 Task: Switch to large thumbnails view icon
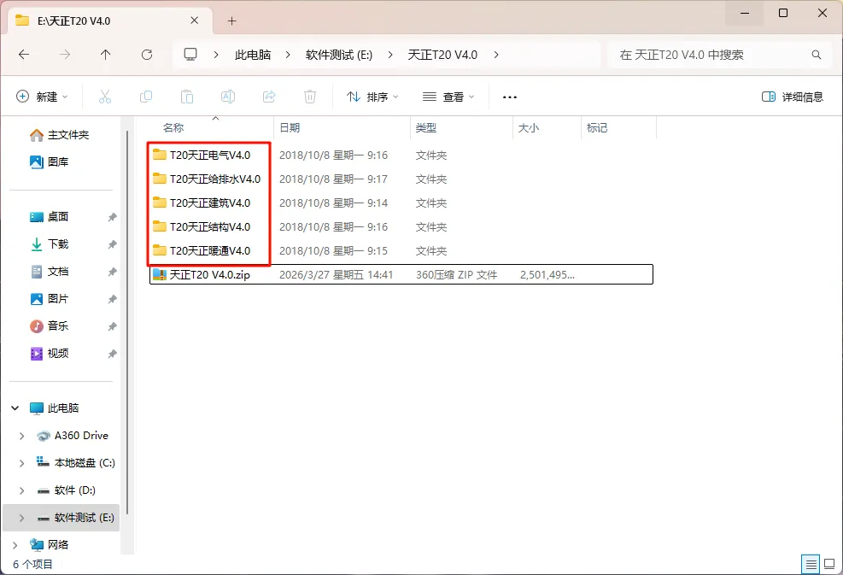point(829,564)
